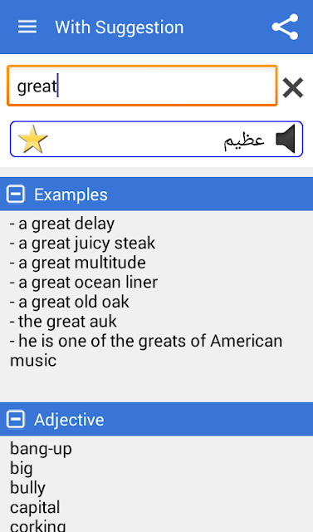Screen dimensions: 313x532
Task: Collapse the Adjective section minus icon
Action: [x=16, y=419]
